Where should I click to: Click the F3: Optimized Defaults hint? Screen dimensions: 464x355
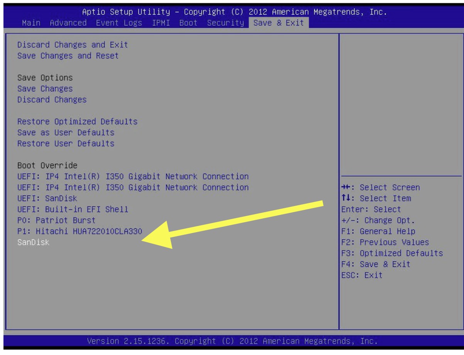392,254
